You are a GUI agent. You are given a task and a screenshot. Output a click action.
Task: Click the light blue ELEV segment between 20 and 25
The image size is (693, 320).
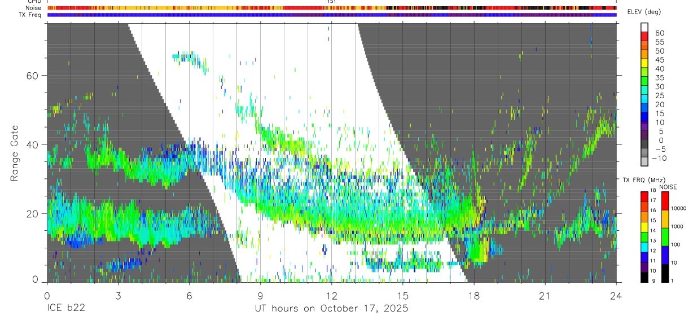(x=644, y=98)
